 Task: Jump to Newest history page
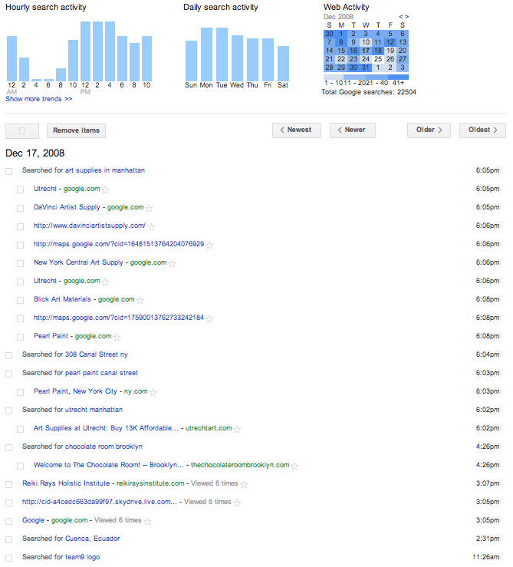click(297, 130)
